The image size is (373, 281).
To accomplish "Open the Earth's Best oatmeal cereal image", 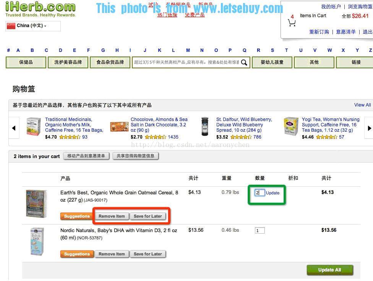I will point(36,203).
